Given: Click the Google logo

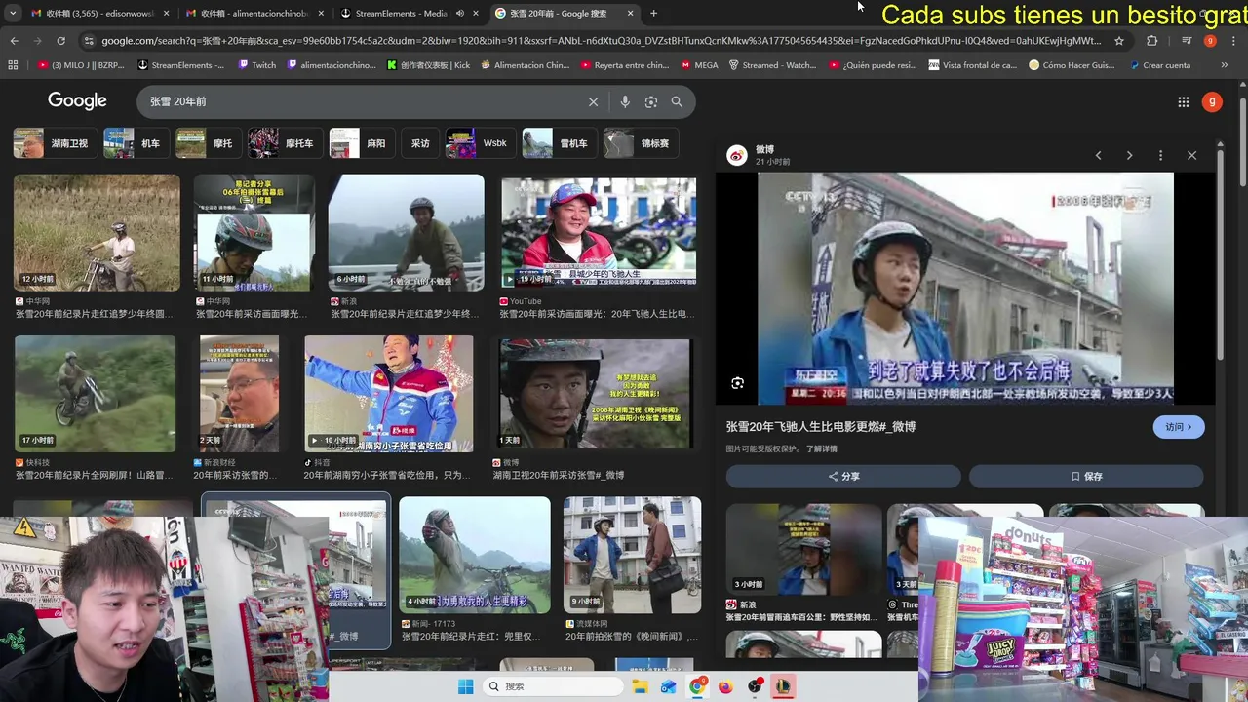Looking at the screenshot, I should [77, 101].
